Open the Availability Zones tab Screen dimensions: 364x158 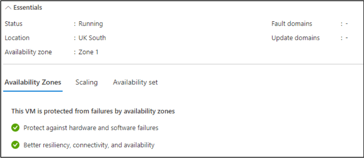coord(33,82)
